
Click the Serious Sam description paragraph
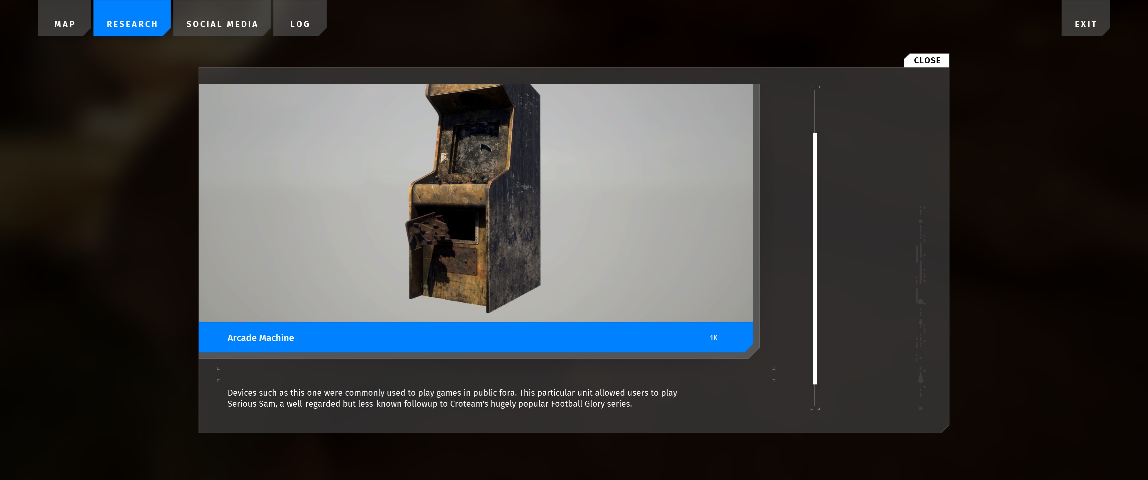[x=452, y=398]
